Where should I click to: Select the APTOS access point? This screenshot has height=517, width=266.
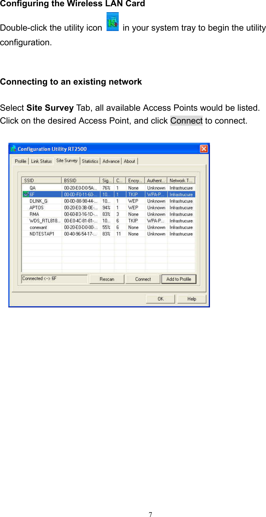click(x=109, y=207)
